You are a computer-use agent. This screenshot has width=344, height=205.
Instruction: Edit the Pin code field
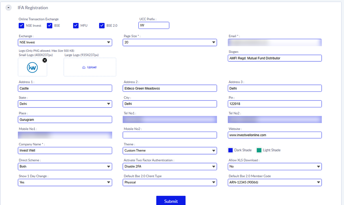[x=275, y=104]
